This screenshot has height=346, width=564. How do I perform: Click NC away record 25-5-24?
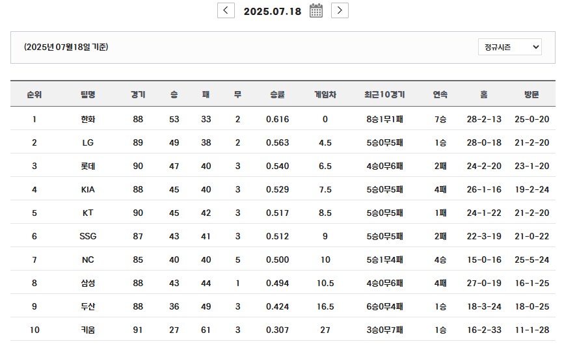pos(531,259)
